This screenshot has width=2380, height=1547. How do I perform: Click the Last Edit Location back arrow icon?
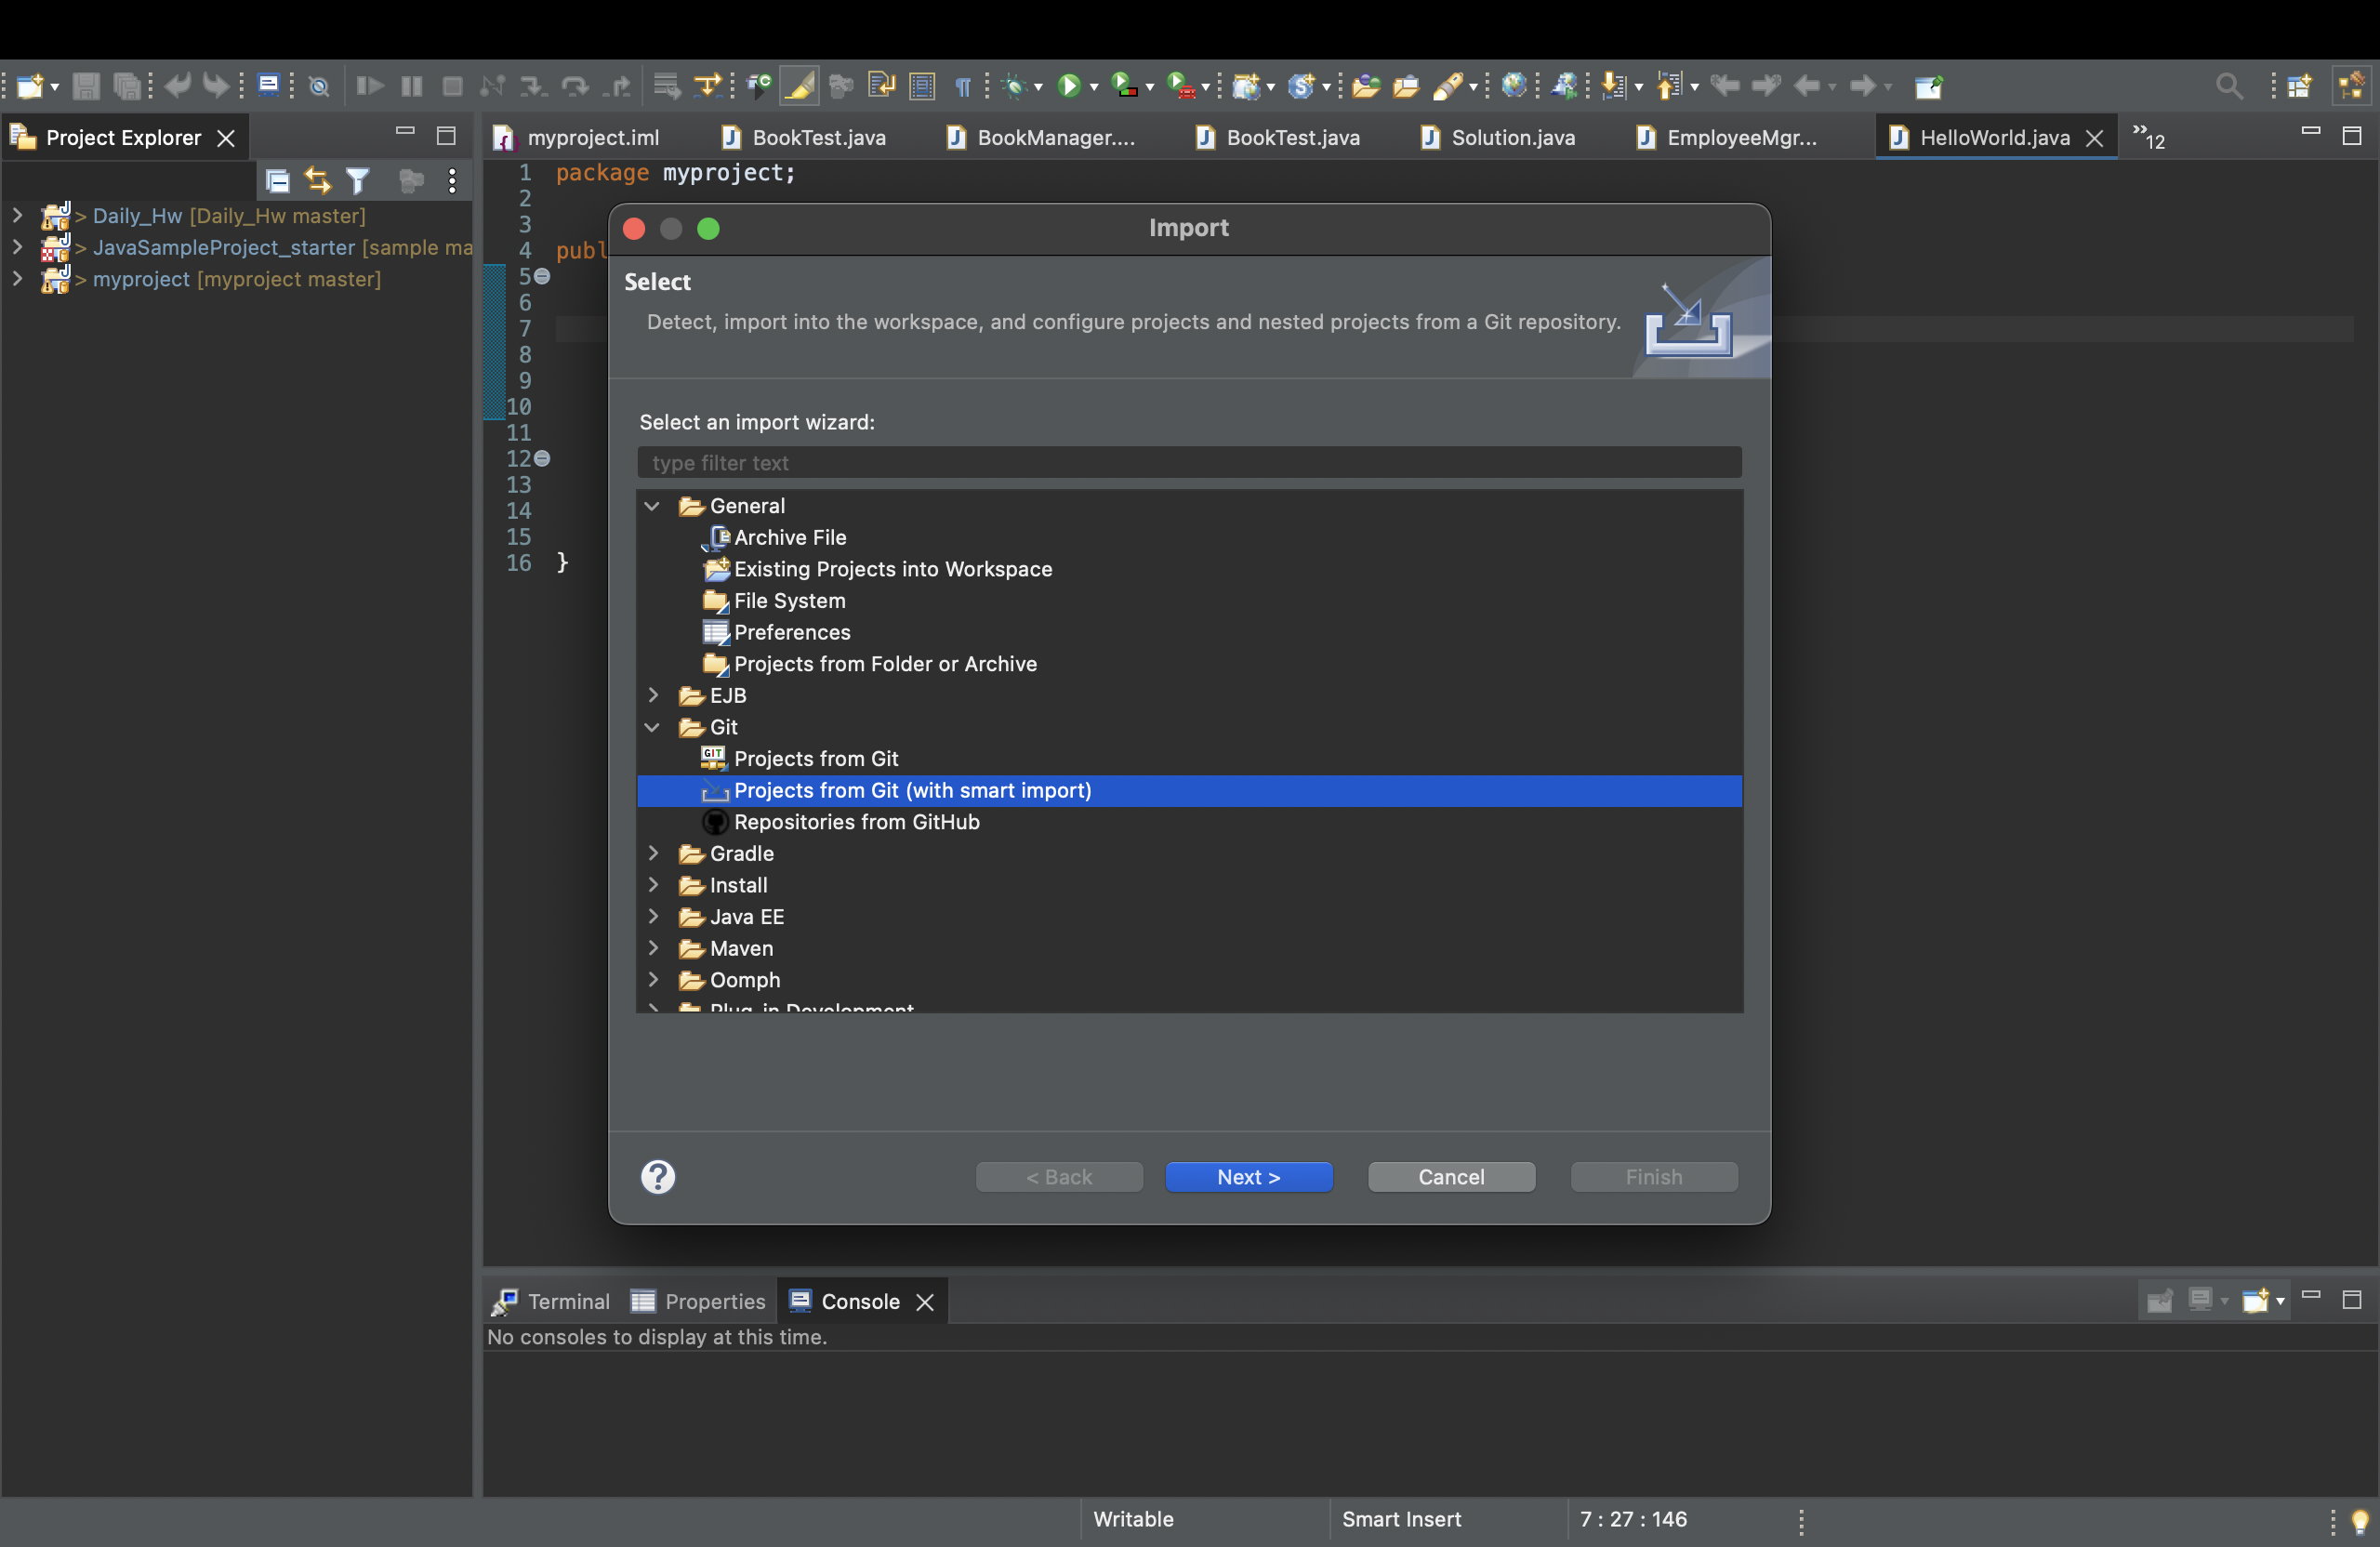coord(1725,86)
